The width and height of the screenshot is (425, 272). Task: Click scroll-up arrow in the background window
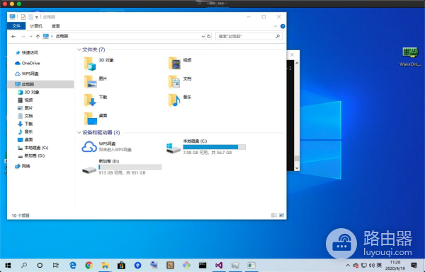[297, 63]
